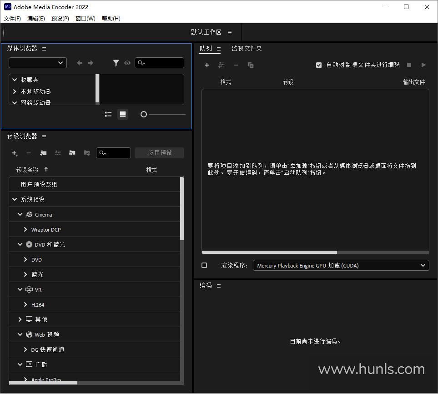The width and height of the screenshot is (438, 394).
Task: Collapse the DVD 和蓝光 group
Action: pyautogui.click(x=20, y=244)
